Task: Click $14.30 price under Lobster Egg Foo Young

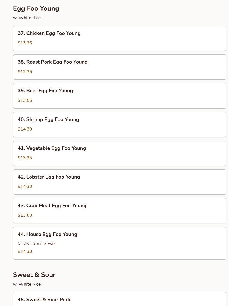Action: pyautogui.click(x=25, y=187)
